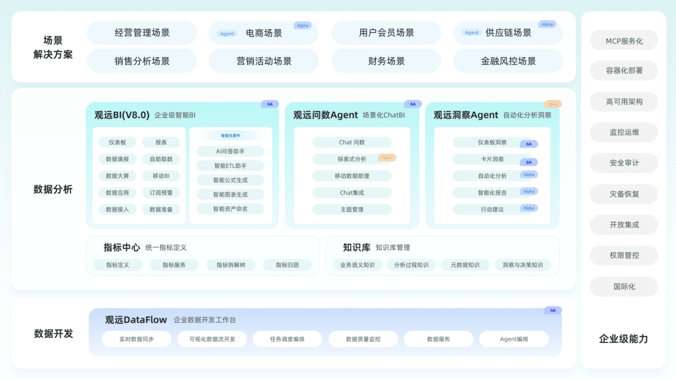Select the 探索式分析 pill

(x=352, y=159)
